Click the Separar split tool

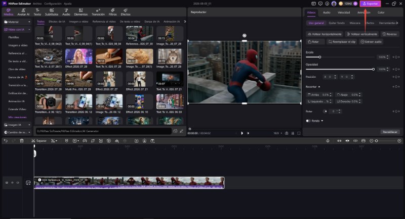[39, 141]
